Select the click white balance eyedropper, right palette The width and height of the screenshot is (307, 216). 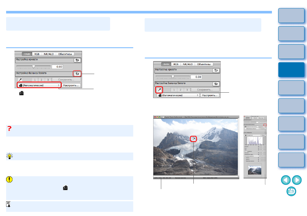159,90
